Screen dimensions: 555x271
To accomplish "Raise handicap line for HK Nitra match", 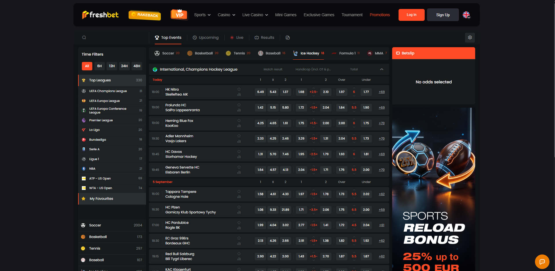I will [313, 88].
